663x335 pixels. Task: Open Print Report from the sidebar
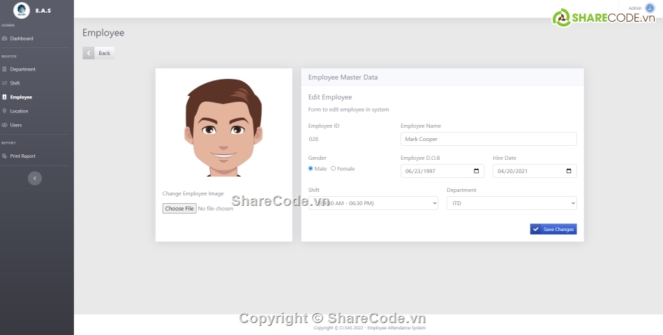click(x=22, y=156)
